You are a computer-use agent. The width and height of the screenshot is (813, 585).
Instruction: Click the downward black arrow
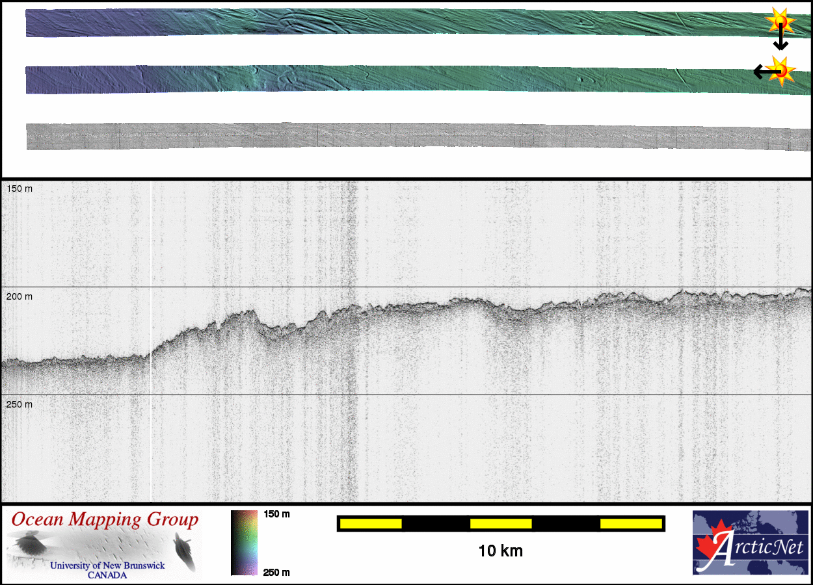(x=780, y=42)
